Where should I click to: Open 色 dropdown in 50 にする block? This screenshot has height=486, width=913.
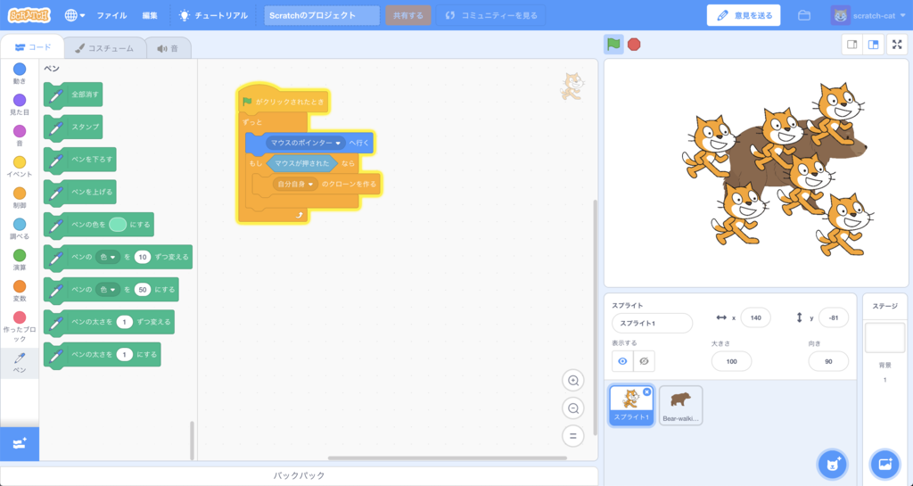(108, 289)
